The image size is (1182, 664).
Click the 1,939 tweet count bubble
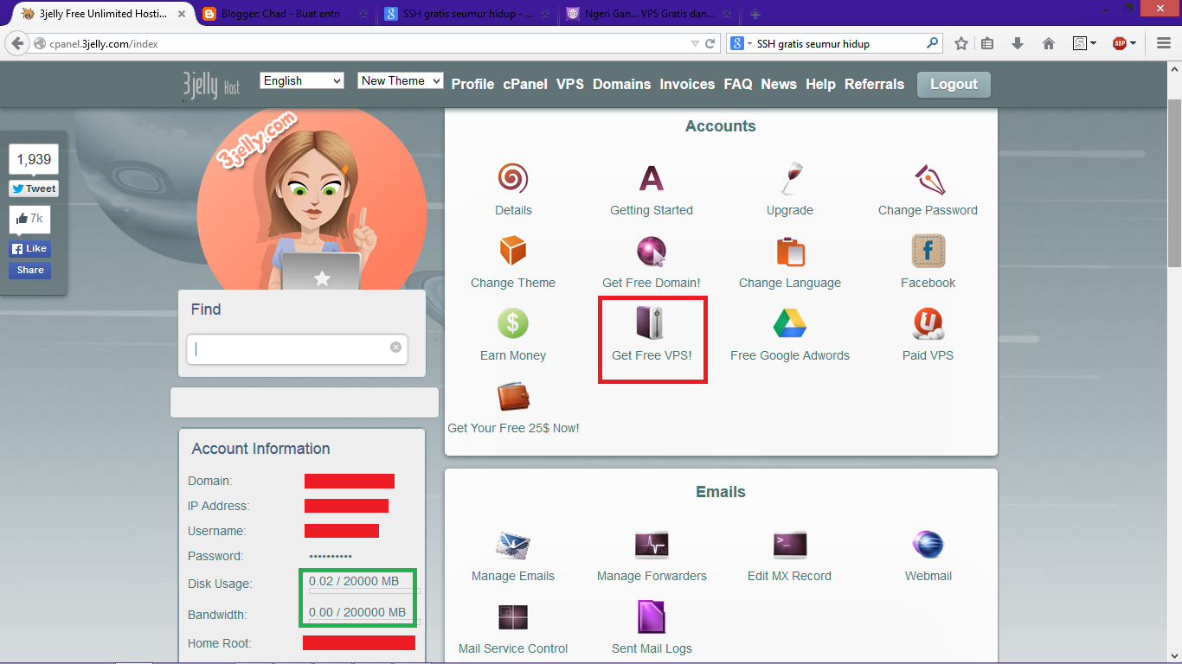tap(34, 159)
